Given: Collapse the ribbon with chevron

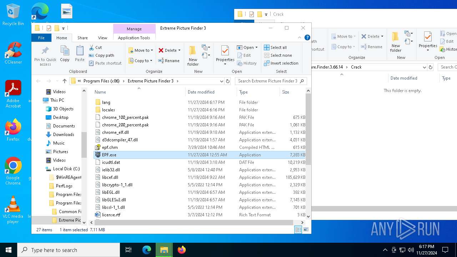Looking at the screenshot, I should point(300,37).
